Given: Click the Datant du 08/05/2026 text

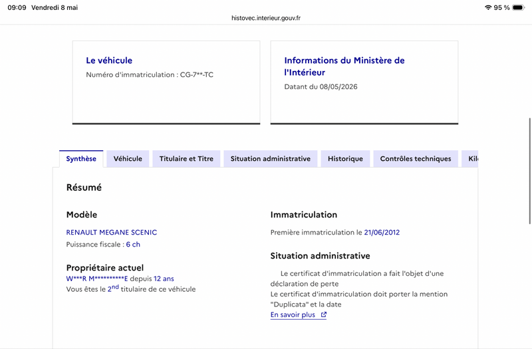Looking at the screenshot, I should coord(321,87).
